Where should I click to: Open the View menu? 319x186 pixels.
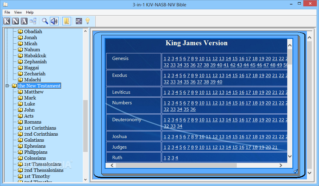coord(18,12)
